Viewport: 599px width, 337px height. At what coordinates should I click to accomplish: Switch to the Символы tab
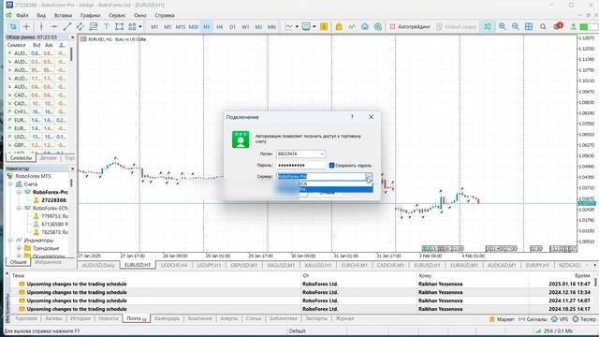(21, 158)
